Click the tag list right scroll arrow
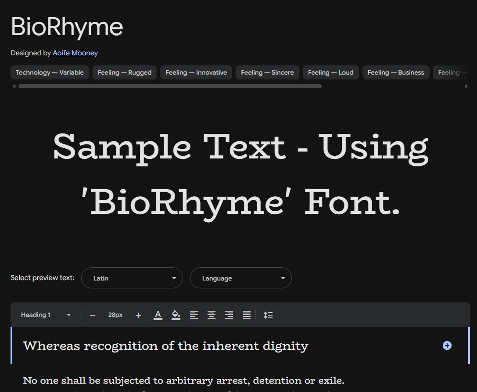Viewport: 477px width, 392px height. point(466,86)
